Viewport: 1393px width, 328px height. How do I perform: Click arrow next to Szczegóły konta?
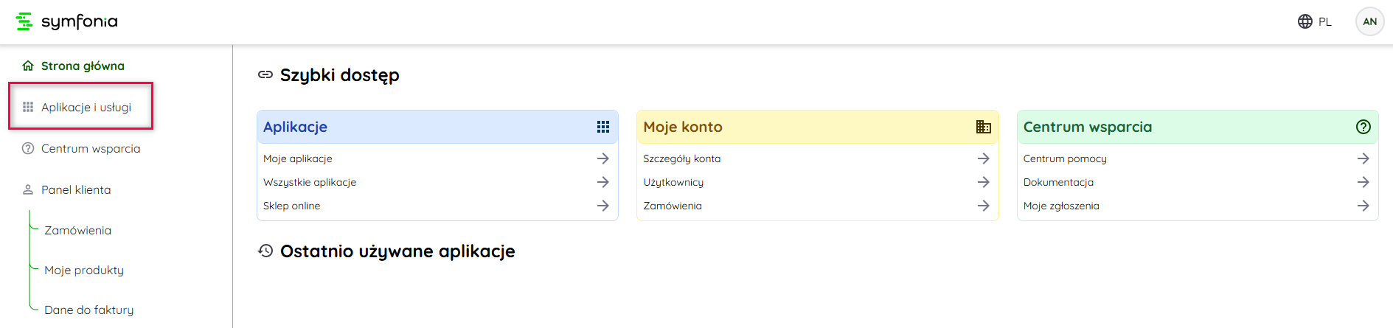[x=983, y=158]
